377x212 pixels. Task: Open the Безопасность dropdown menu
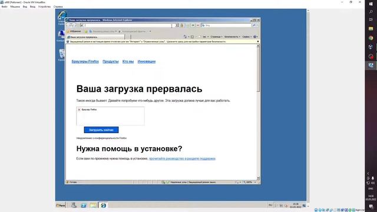point(232,37)
